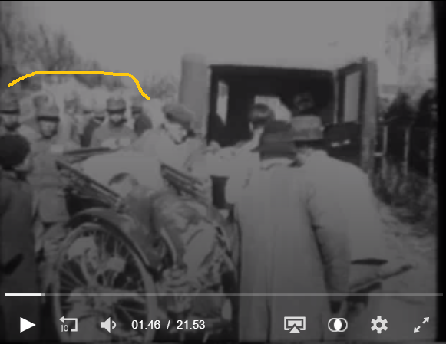Click the progress bar playhead position
Viewport: 446px width, 344px height.
click(x=41, y=295)
